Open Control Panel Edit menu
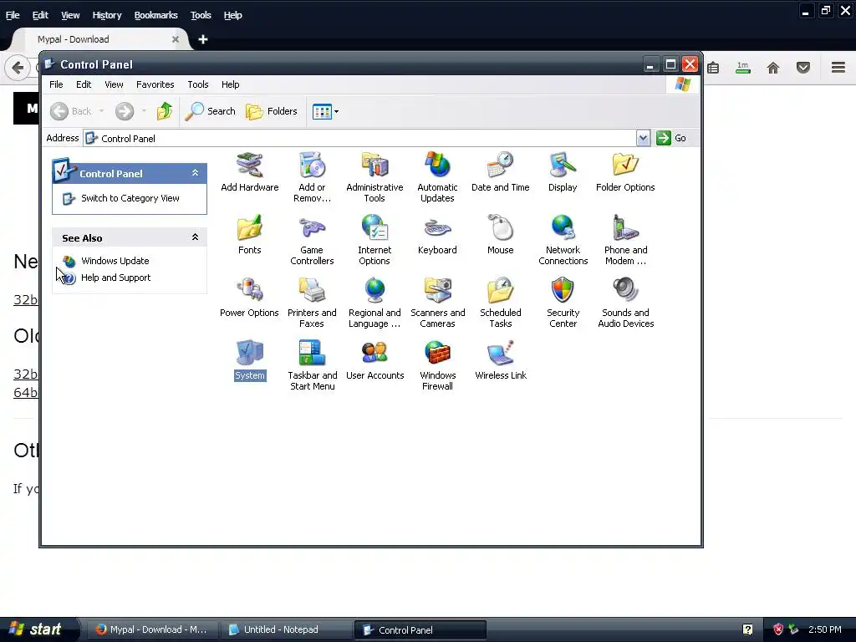Image resolution: width=856 pixels, height=642 pixels. point(84,84)
